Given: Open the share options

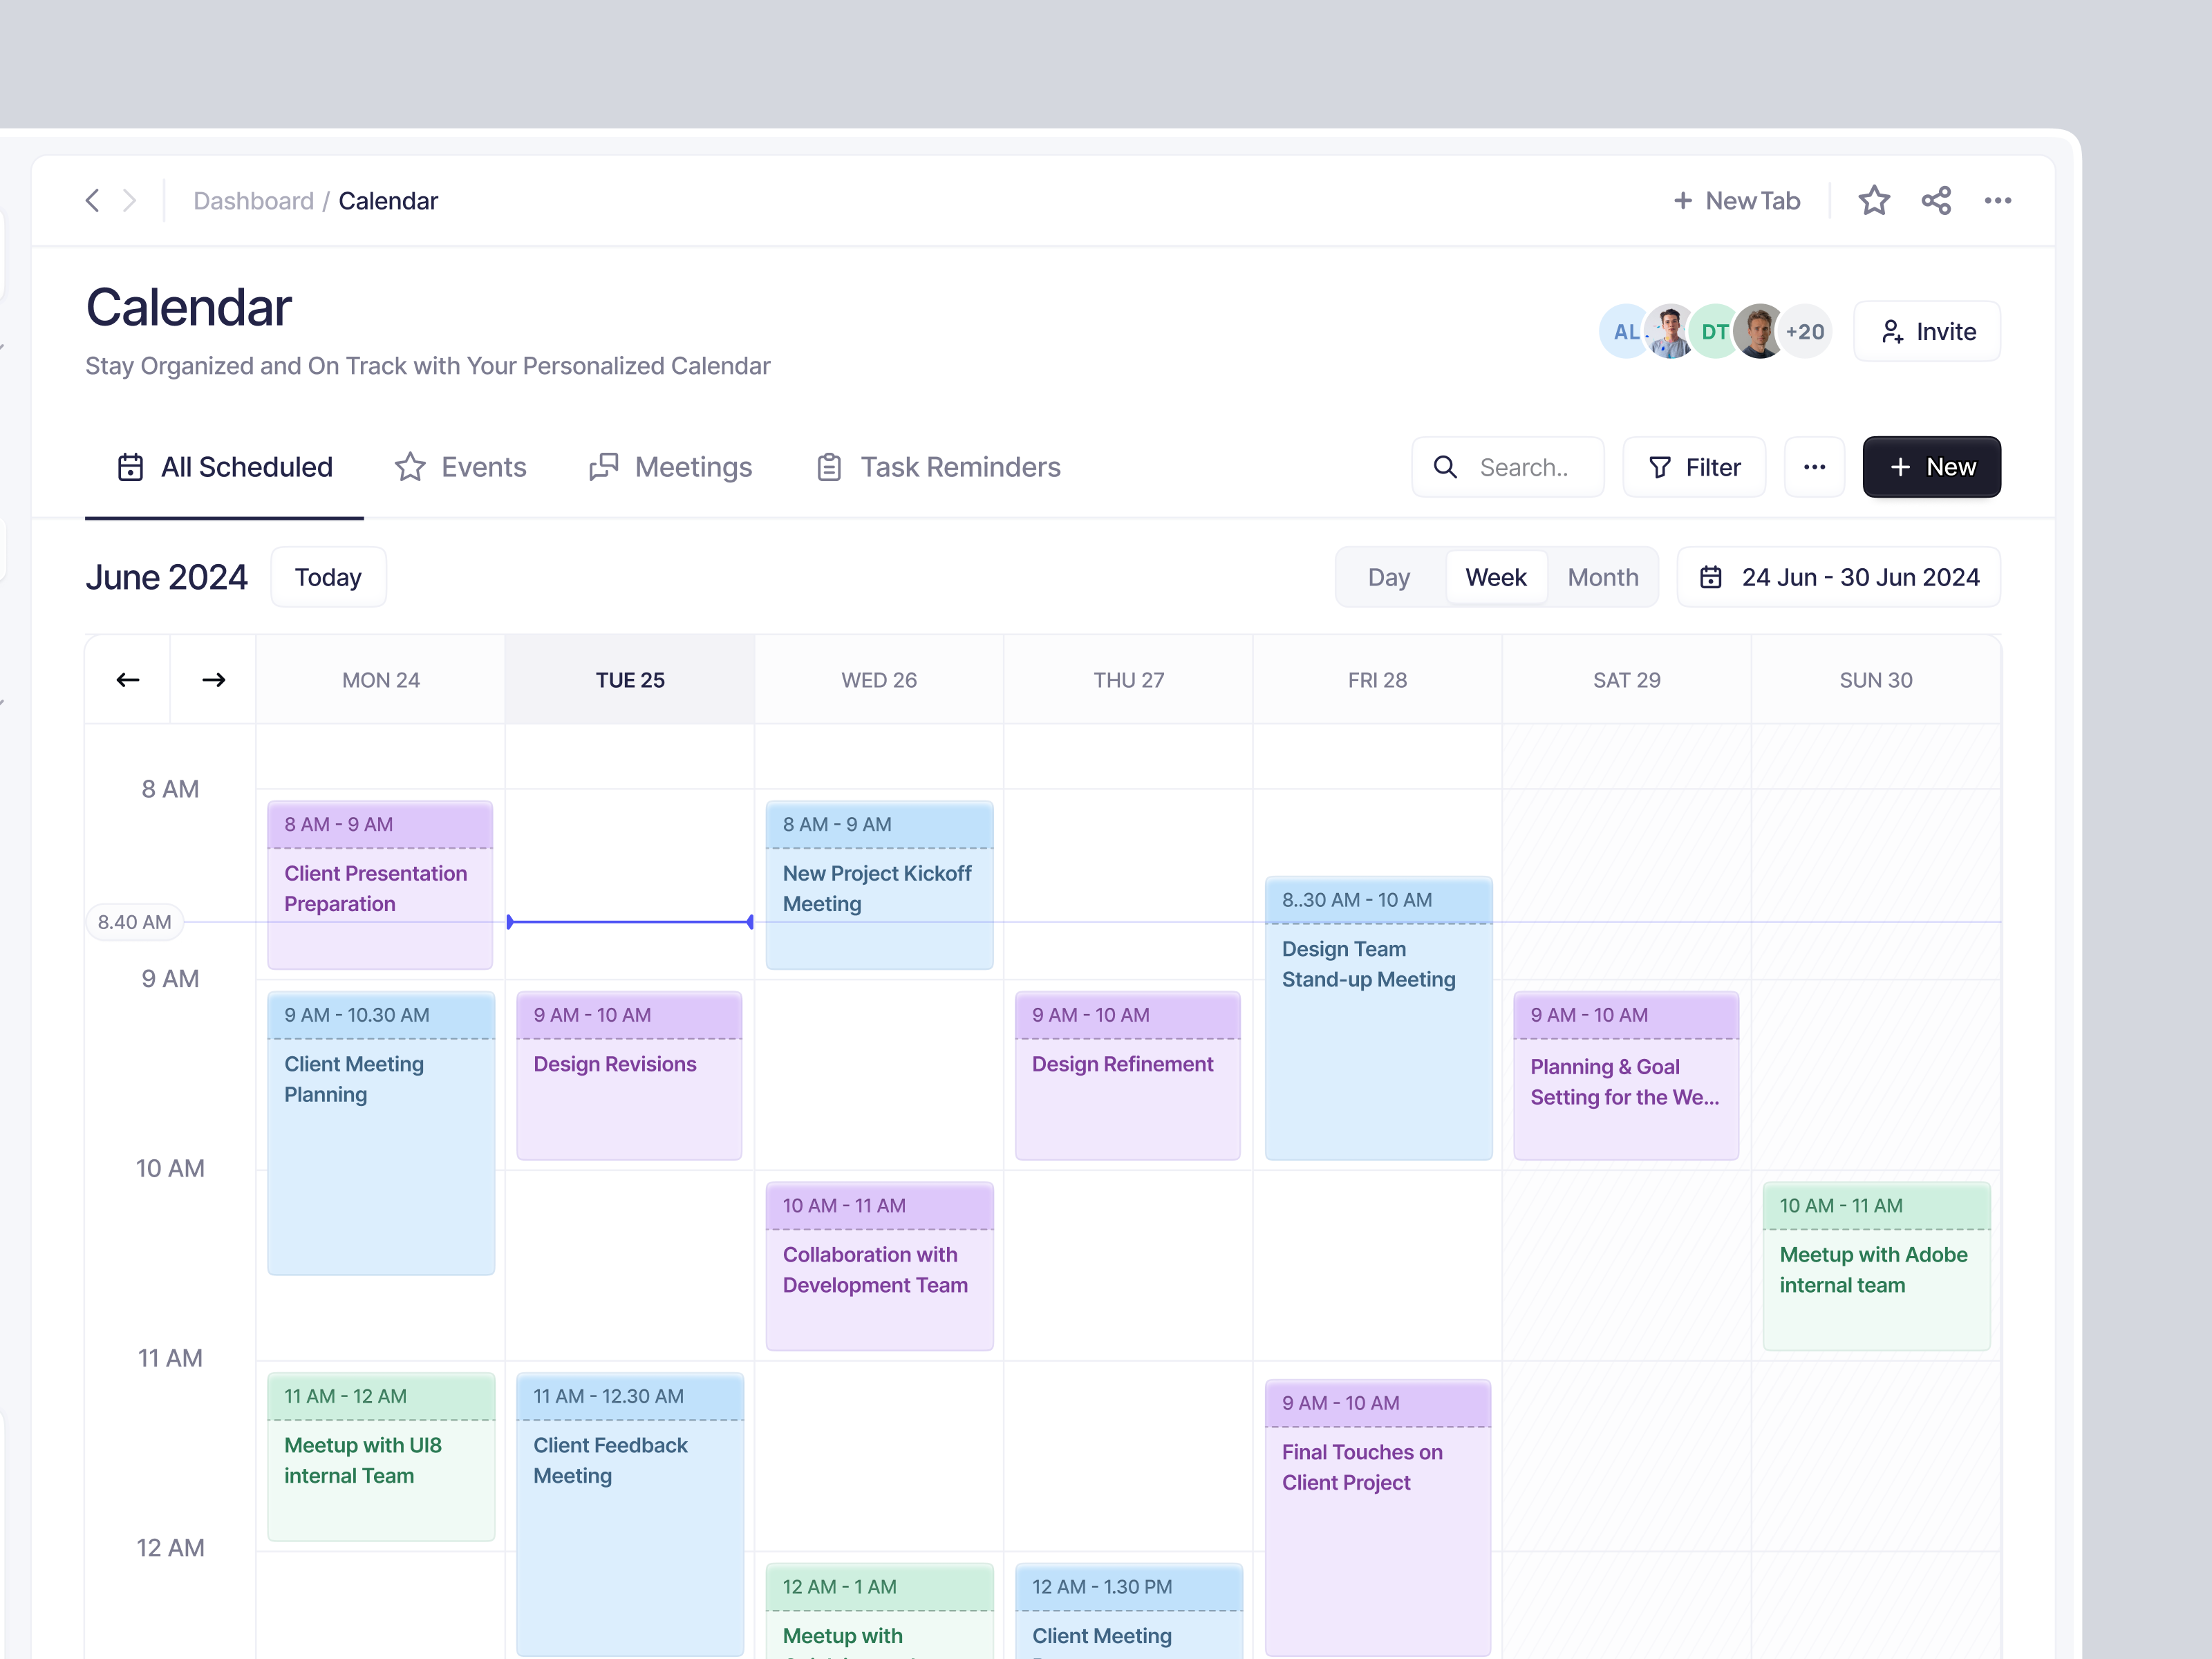Looking at the screenshot, I should (x=1936, y=200).
